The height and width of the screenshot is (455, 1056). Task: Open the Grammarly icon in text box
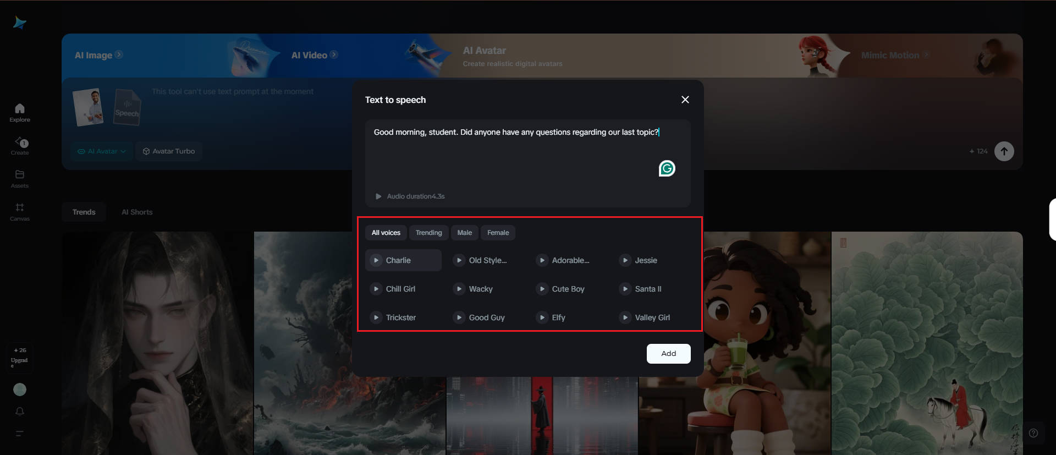(x=667, y=168)
